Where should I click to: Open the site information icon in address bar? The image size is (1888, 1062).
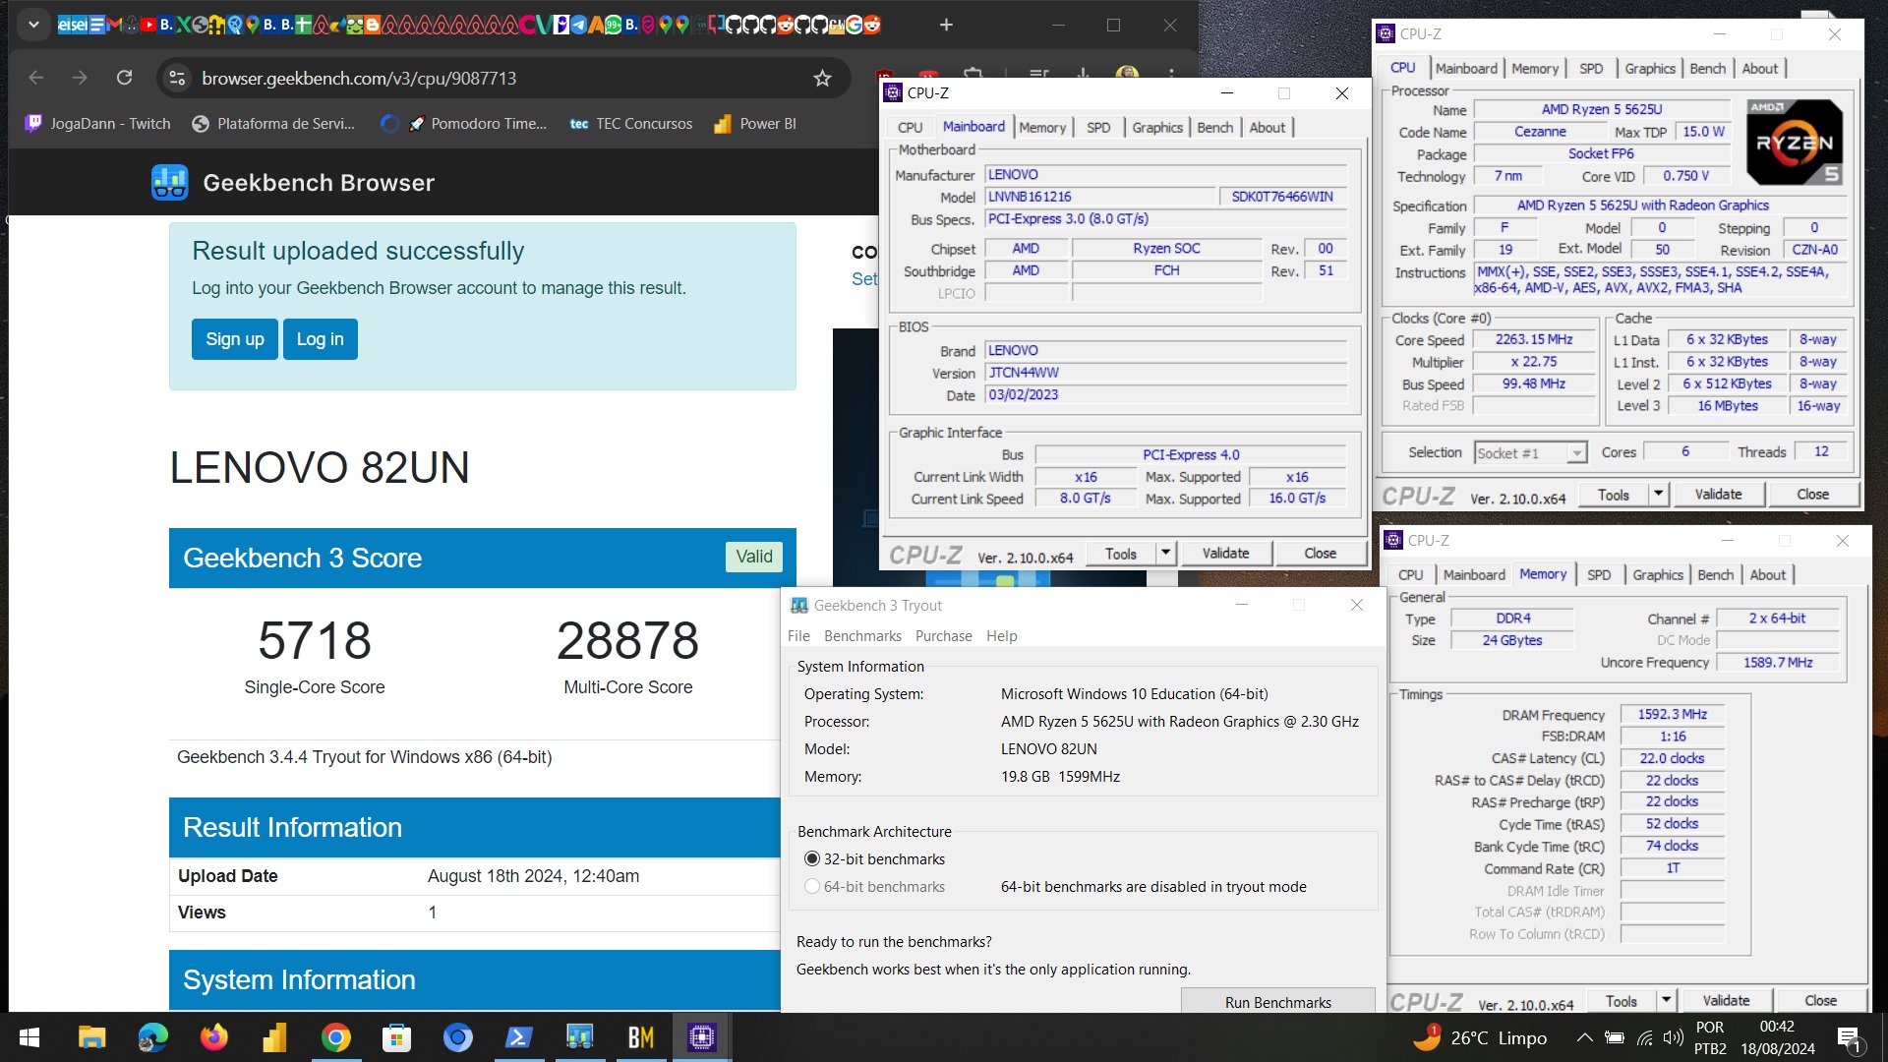click(x=177, y=78)
